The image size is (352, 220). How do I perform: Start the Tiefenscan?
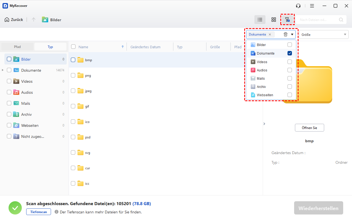(x=39, y=212)
